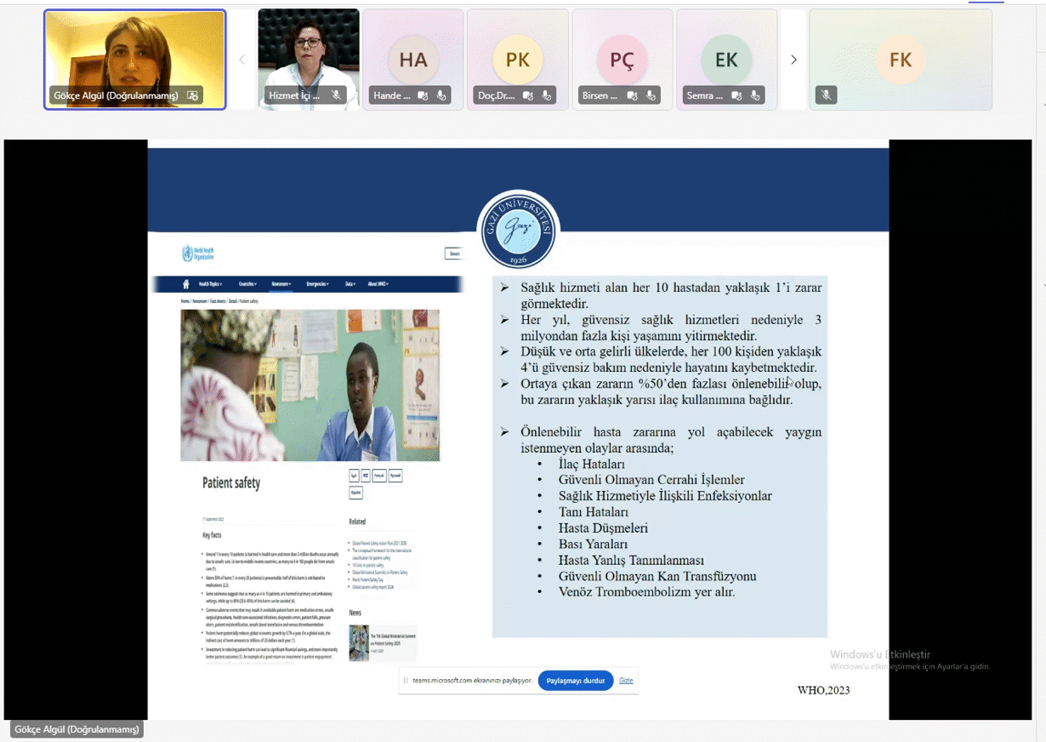Viewport: 1046px width, 742px height.
Task: Click the Gökçe Algül presenter name label
Action: 77,729
